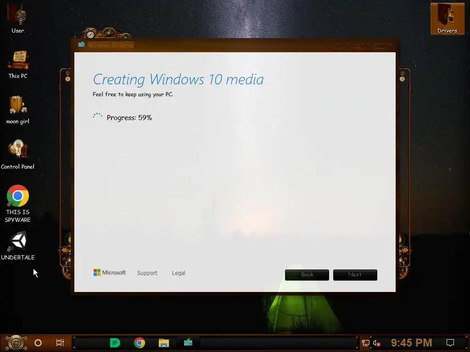The height and width of the screenshot is (352, 470).
Task: Launch Chrome via THIS IS SPYWARE shortcut
Action: [18, 203]
